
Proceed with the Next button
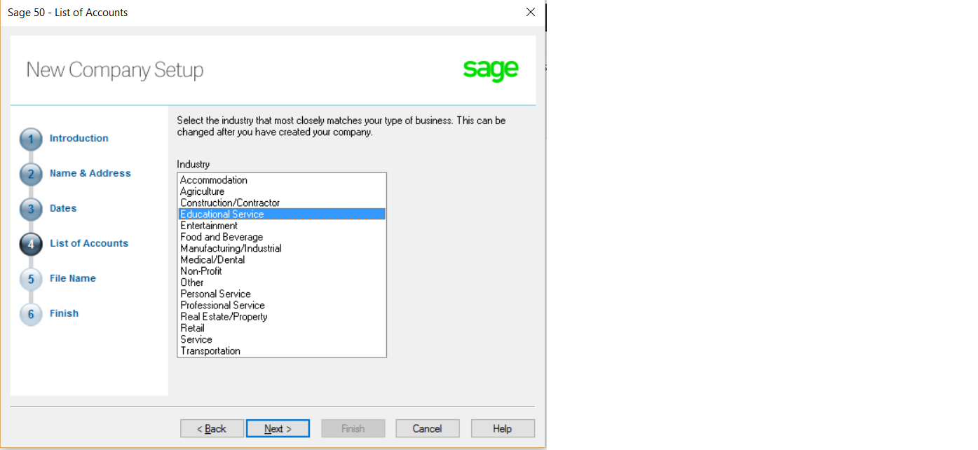coord(278,428)
